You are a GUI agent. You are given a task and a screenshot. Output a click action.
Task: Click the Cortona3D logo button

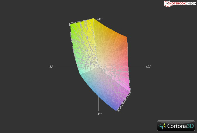(x=176, y=126)
